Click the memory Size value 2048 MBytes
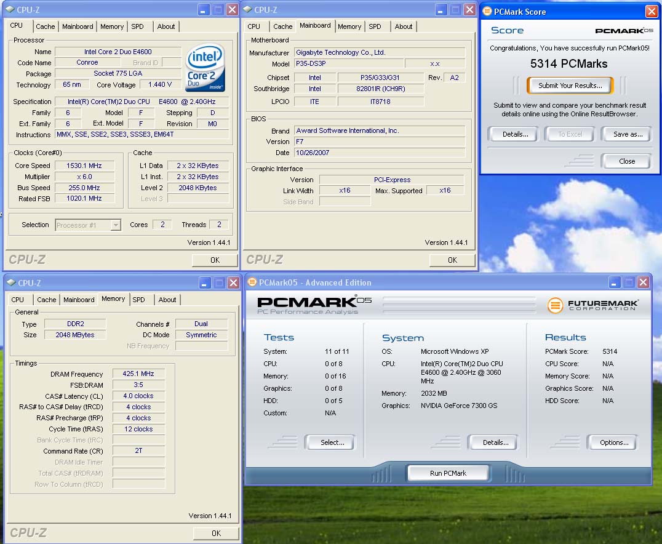Viewport: 662px width, 544px height. pyautogui.click(x=75, y=335)
